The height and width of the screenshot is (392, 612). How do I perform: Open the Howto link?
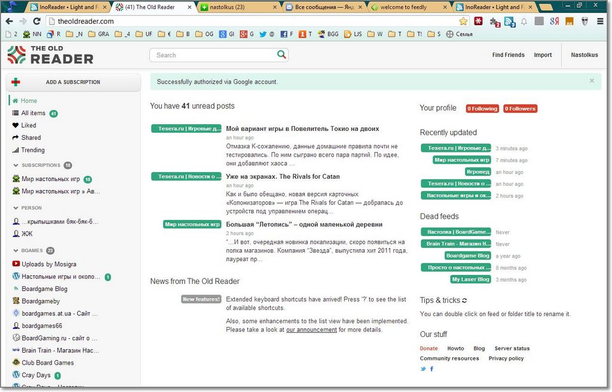455,348
